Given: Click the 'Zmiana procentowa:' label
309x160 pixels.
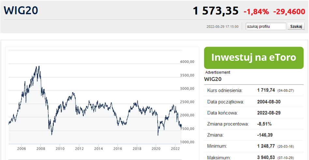Looking at the screenshot, I should pyautogui.click(x=228, y=124).
